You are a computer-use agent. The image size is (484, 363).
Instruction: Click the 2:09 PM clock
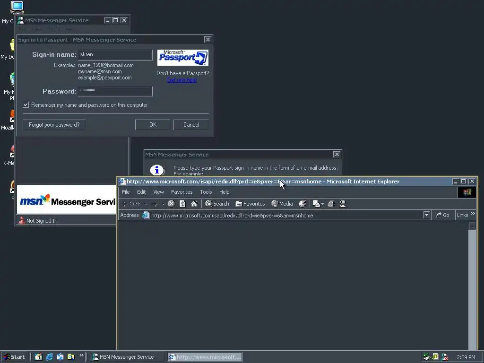pos(466,357)
